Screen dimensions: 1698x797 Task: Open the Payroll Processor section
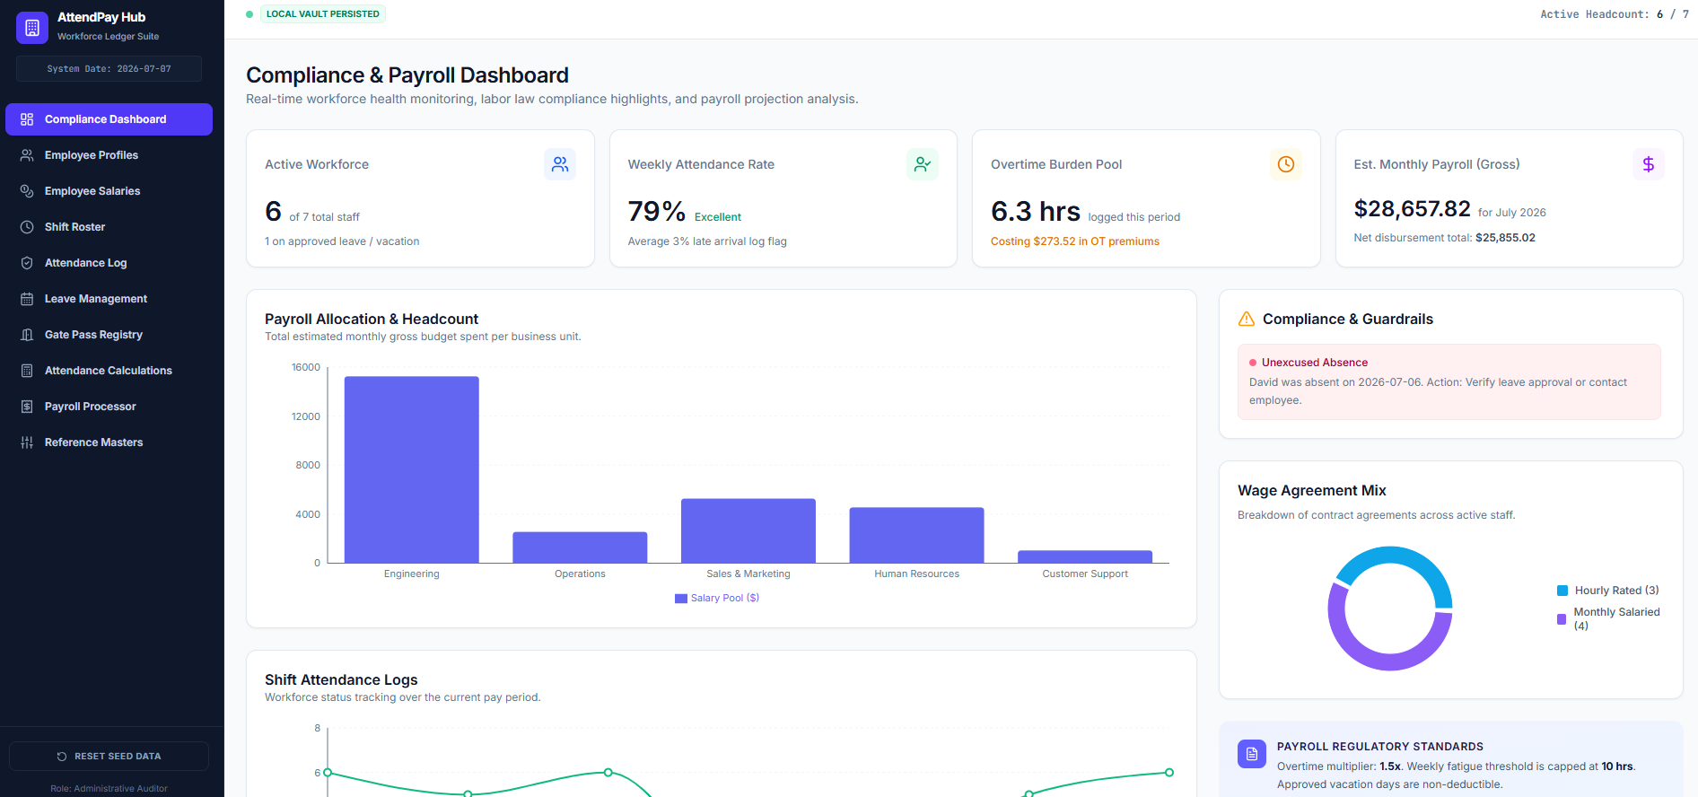pos(109,407)
